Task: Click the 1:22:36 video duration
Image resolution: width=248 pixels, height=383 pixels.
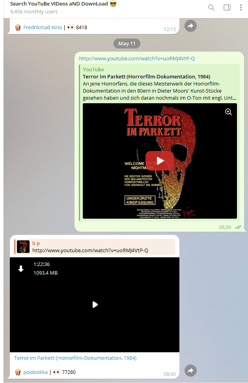Action: 41,264
